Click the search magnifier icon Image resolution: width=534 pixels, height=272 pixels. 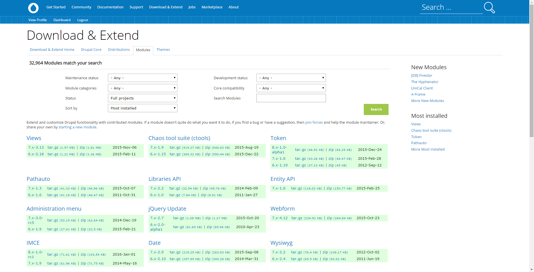click(489, 8)
